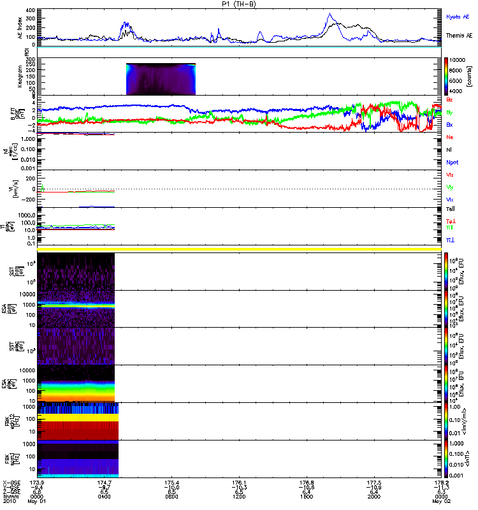
Task: Click the X-GSE value 173.9
Action: click(x=37, y=483)
